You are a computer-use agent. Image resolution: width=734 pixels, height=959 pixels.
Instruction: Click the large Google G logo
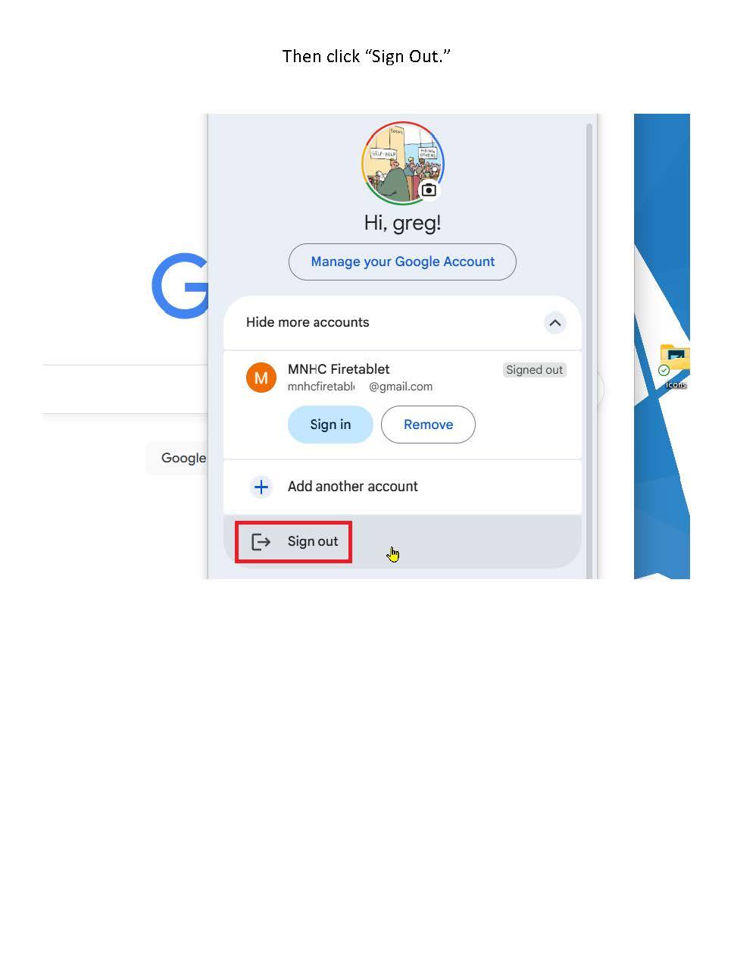pyautogui.click(x=180, y=286)
